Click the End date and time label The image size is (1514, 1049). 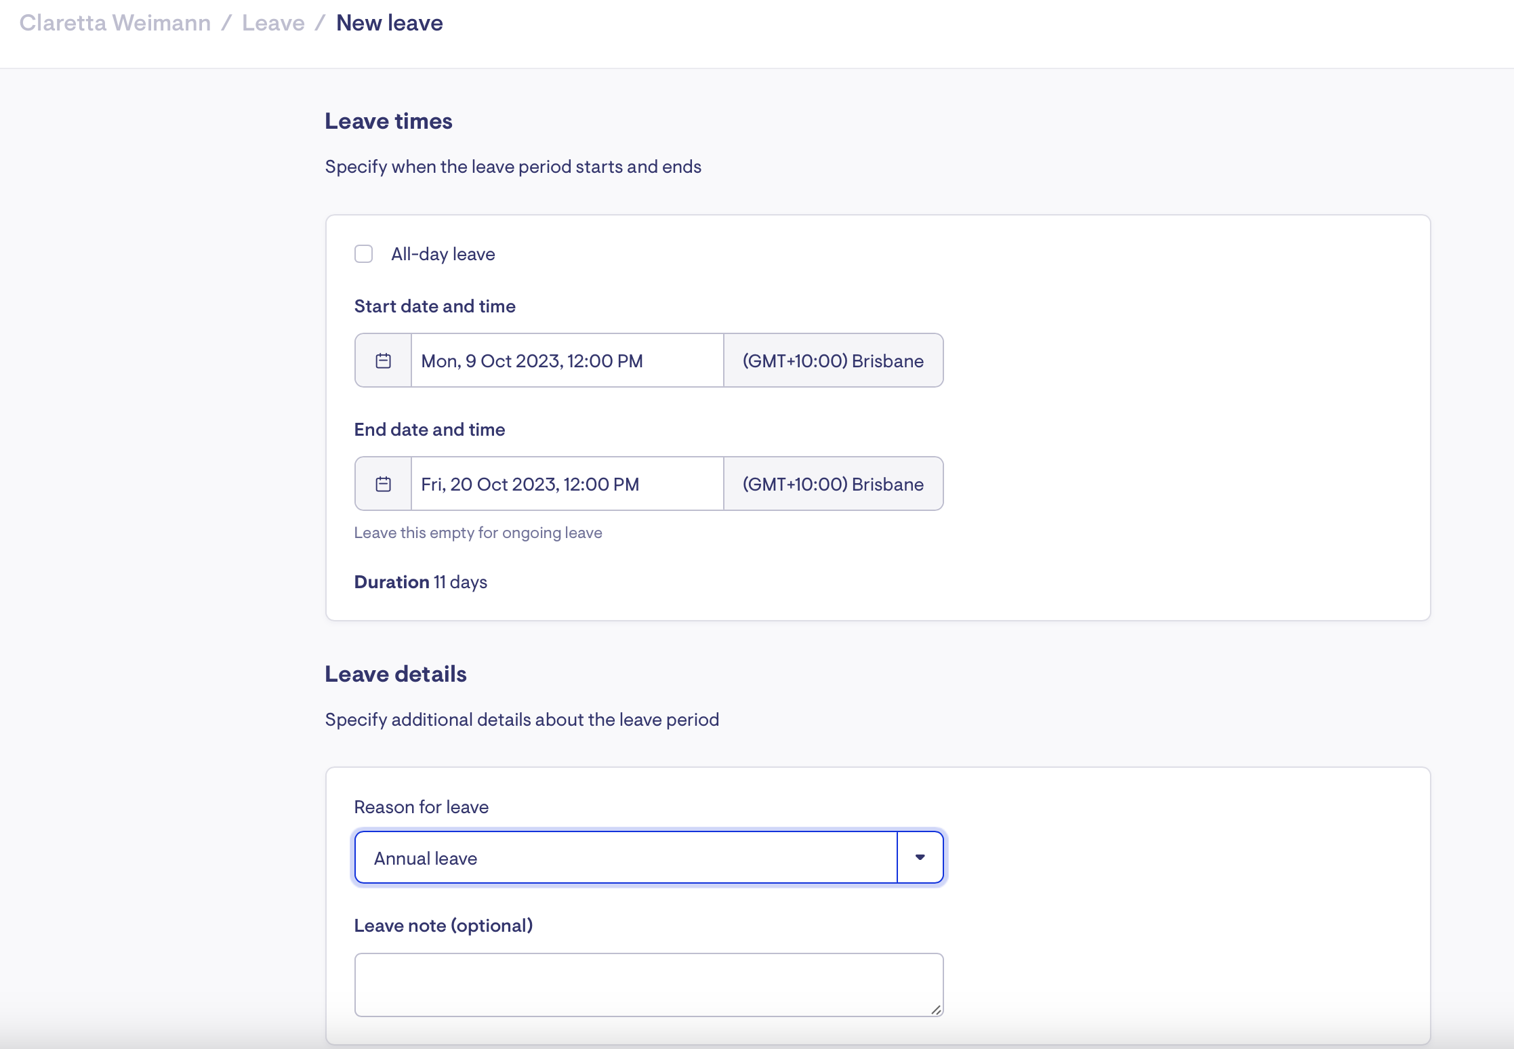429,430
